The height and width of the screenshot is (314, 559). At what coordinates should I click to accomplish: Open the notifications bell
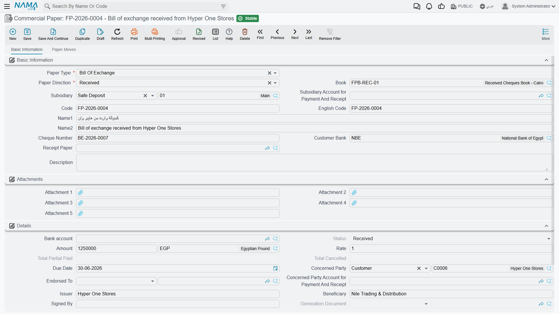tap(429, 6)
